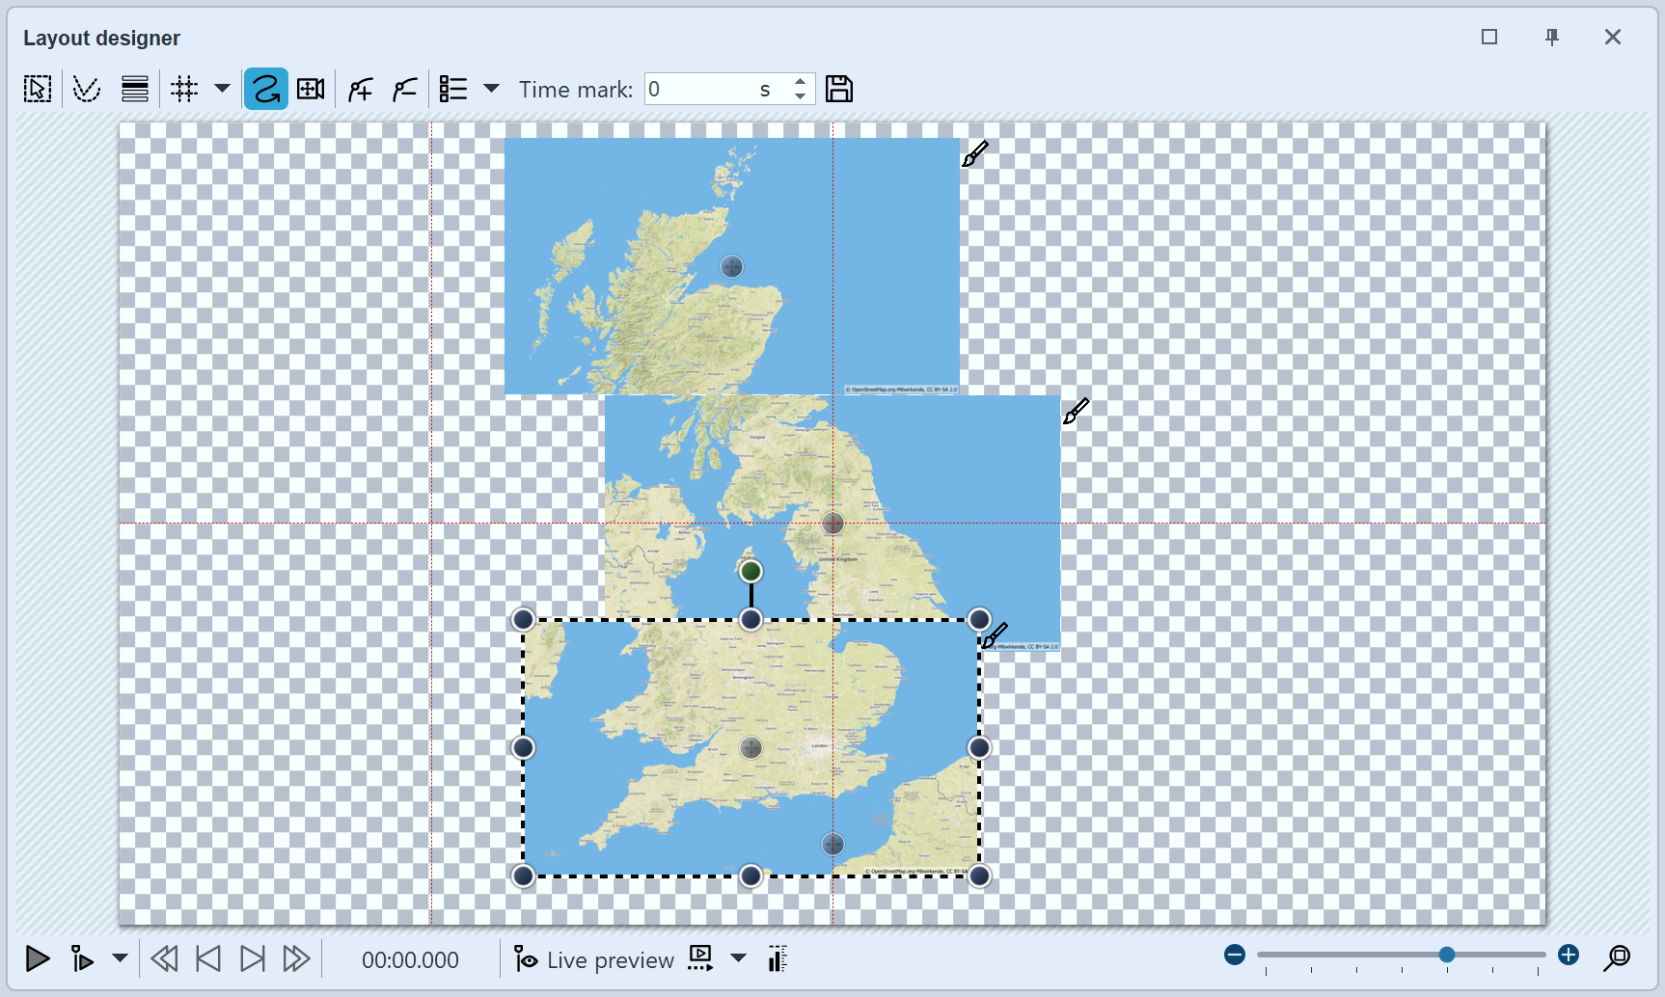
Task: Open the grid options dropdown
Action: pos(223,88)
